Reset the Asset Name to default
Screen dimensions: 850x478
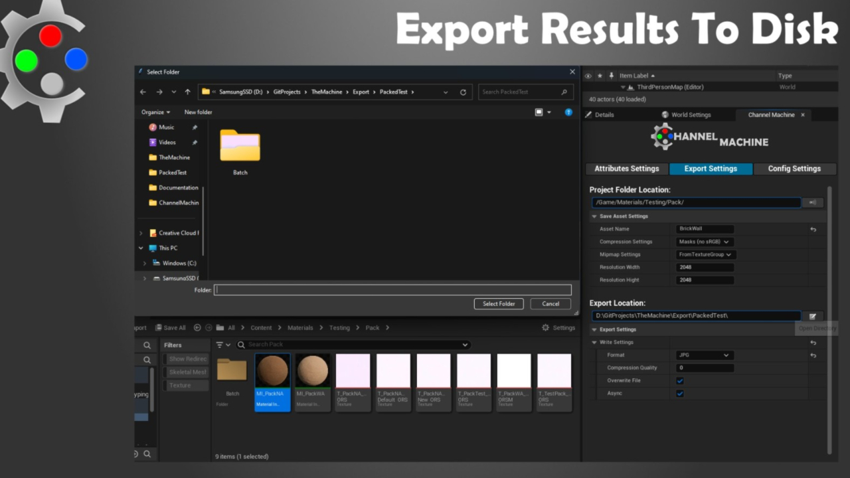813,229
